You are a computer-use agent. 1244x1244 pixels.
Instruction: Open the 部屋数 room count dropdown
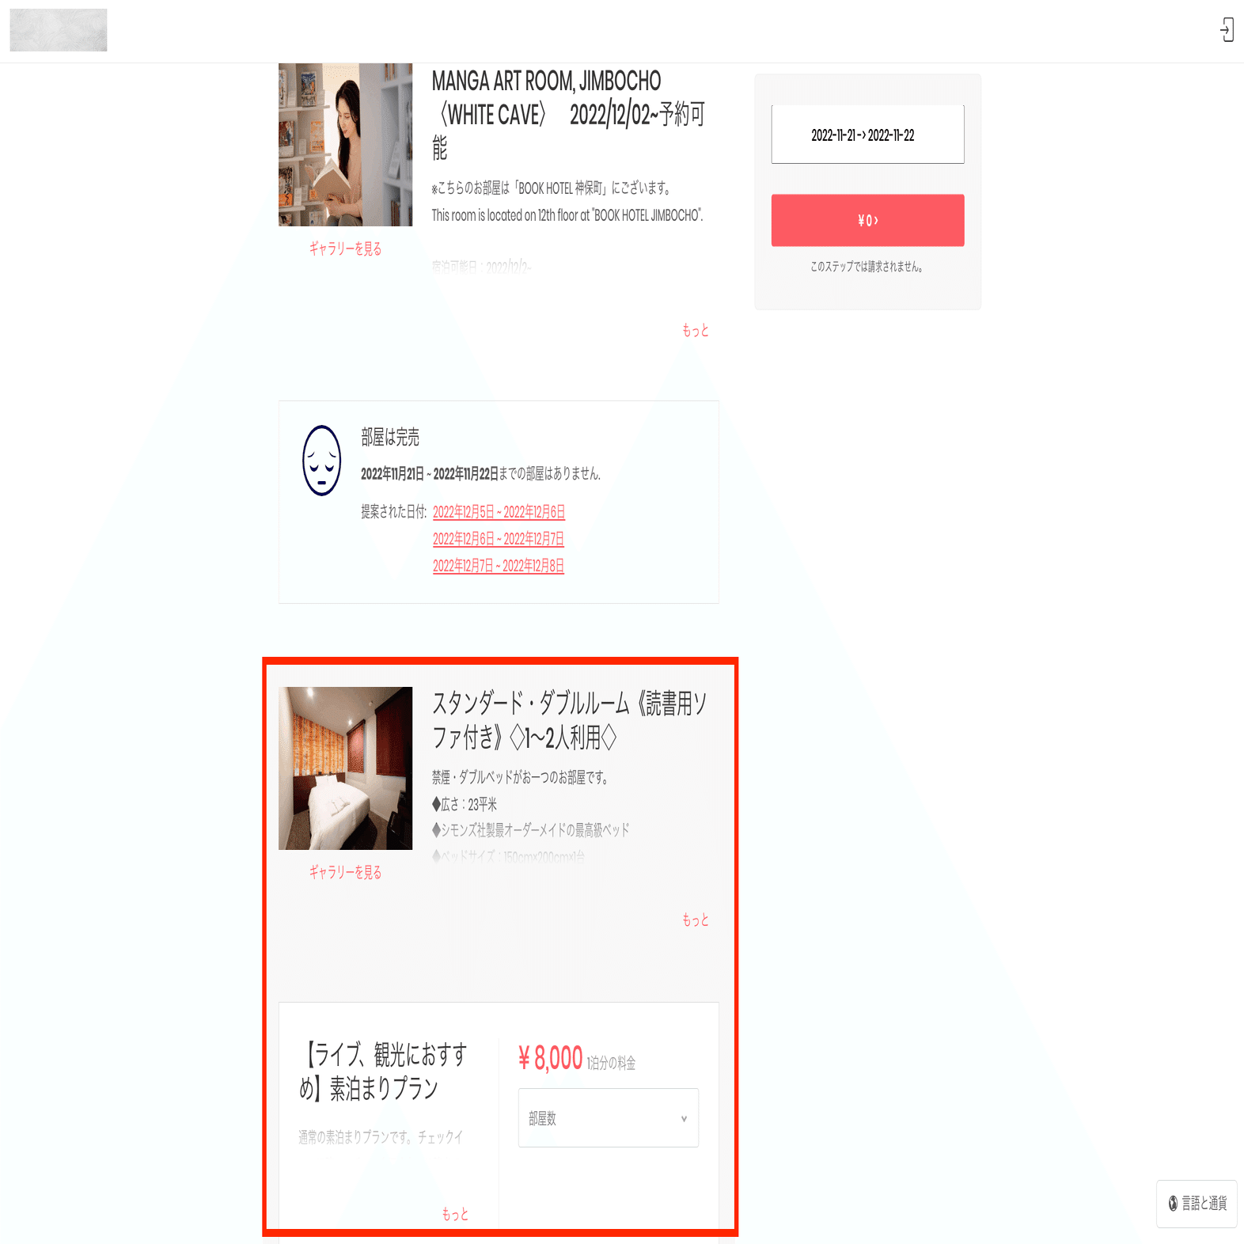[608, 1117]
